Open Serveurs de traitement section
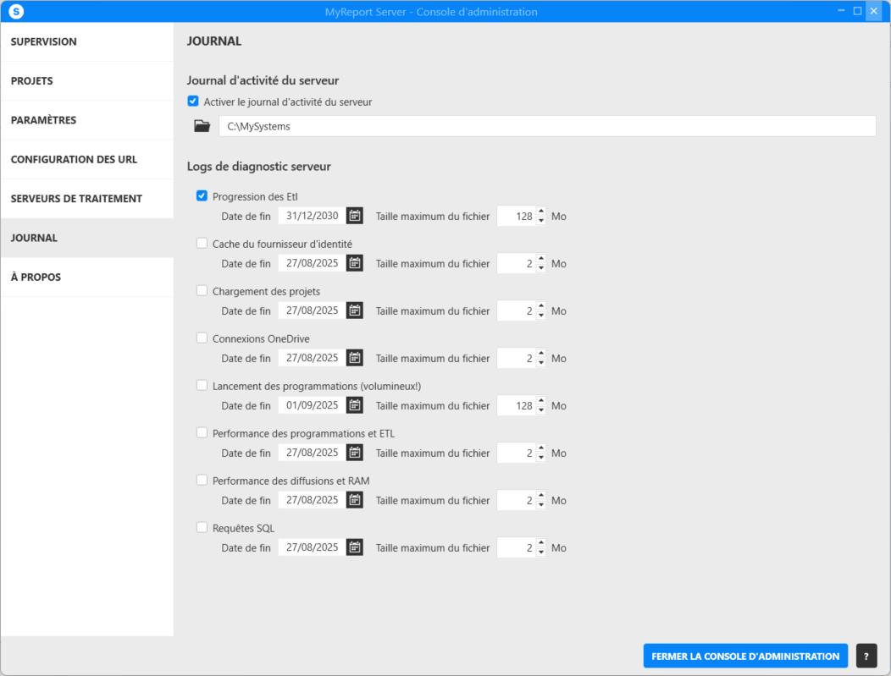 76,199
